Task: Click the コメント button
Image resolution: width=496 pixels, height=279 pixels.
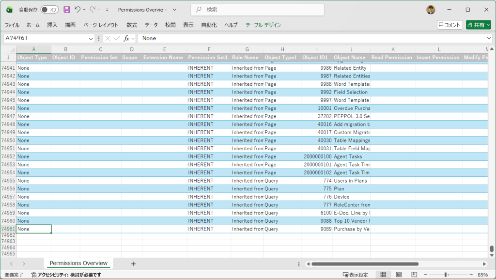Action: click(449, 25)
